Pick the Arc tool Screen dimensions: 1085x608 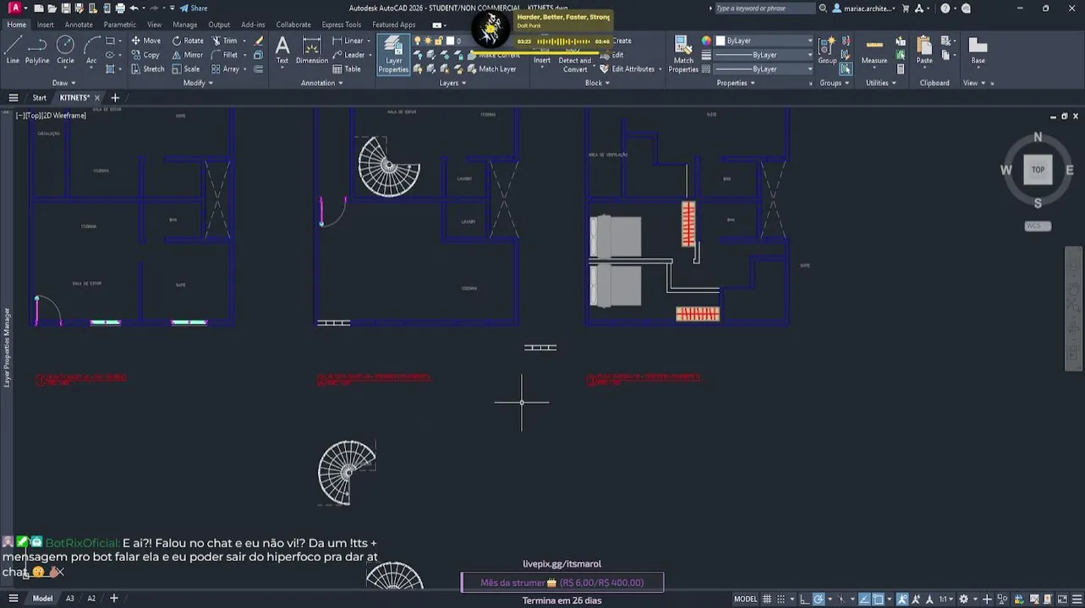[91, 50]
